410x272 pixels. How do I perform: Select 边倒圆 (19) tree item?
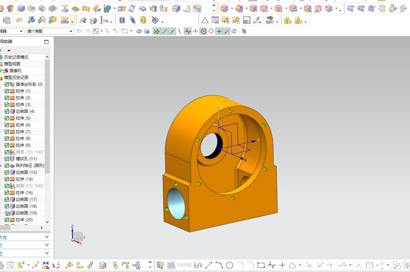[x=26, y=213]
